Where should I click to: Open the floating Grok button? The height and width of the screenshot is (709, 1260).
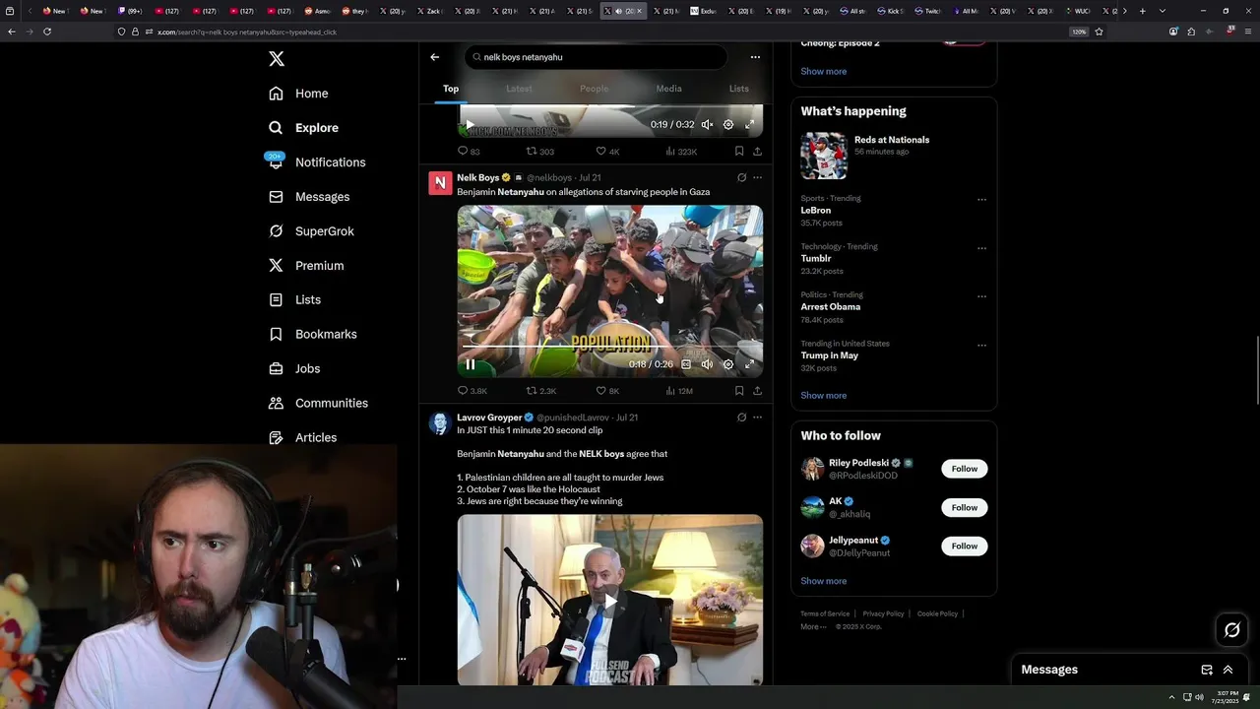1231,630
